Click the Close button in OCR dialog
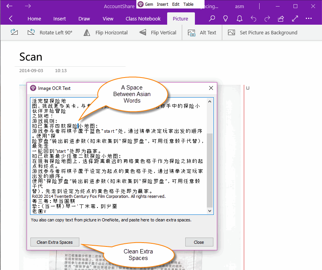 (x=199, y=242)
